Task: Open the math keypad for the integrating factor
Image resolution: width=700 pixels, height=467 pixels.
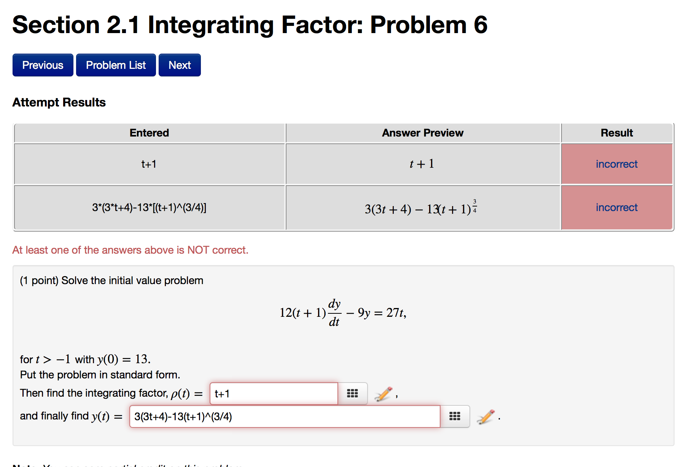Action: (x=352, y=394)
